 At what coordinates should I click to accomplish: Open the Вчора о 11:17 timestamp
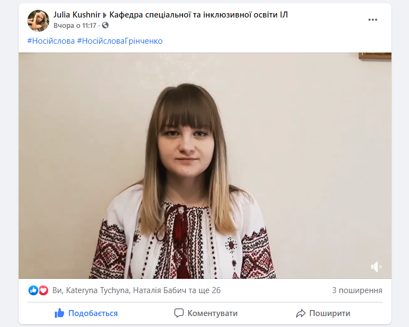tap(75, 26)
